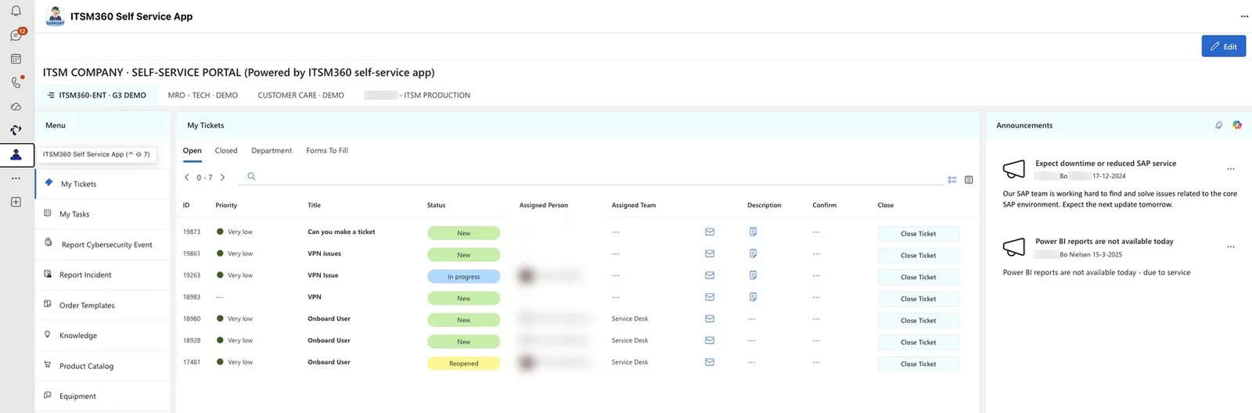The width and height of the screenshot is (1252, 413).
Task: Close ticket 17481
Action: pos(919,364)
